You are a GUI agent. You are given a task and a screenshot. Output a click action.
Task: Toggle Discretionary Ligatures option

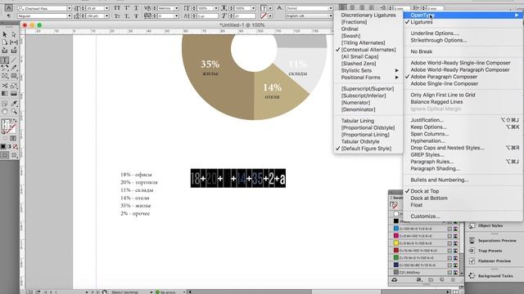click(368, 16)
